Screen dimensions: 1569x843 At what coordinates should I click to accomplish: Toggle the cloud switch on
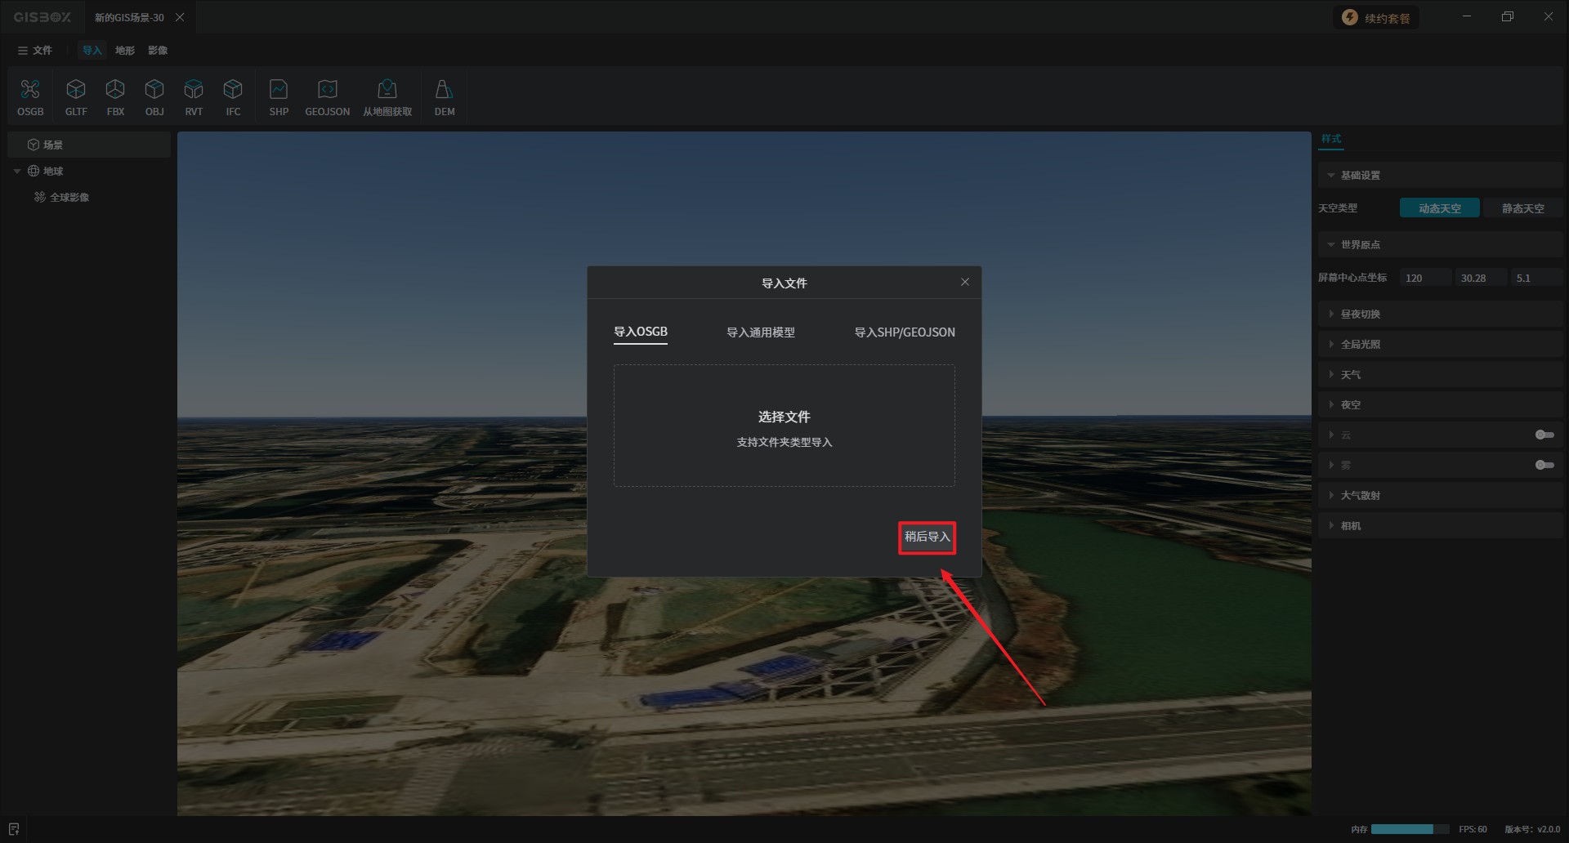tap(1544, 435)
